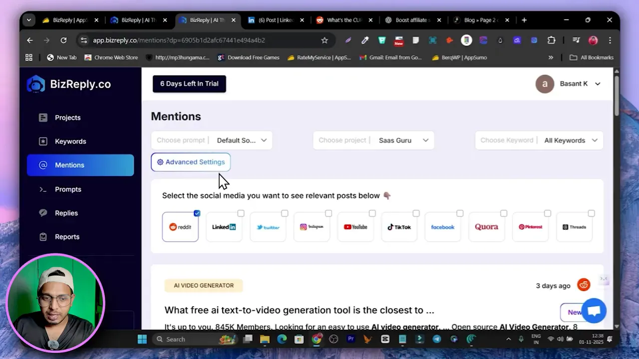Open the chat support bubble
The height and width of the screenshot is (359, 639).
594,311
